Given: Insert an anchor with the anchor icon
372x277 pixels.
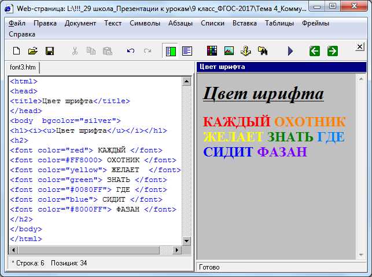Looking at the screenshot, I should coord(245,51).
